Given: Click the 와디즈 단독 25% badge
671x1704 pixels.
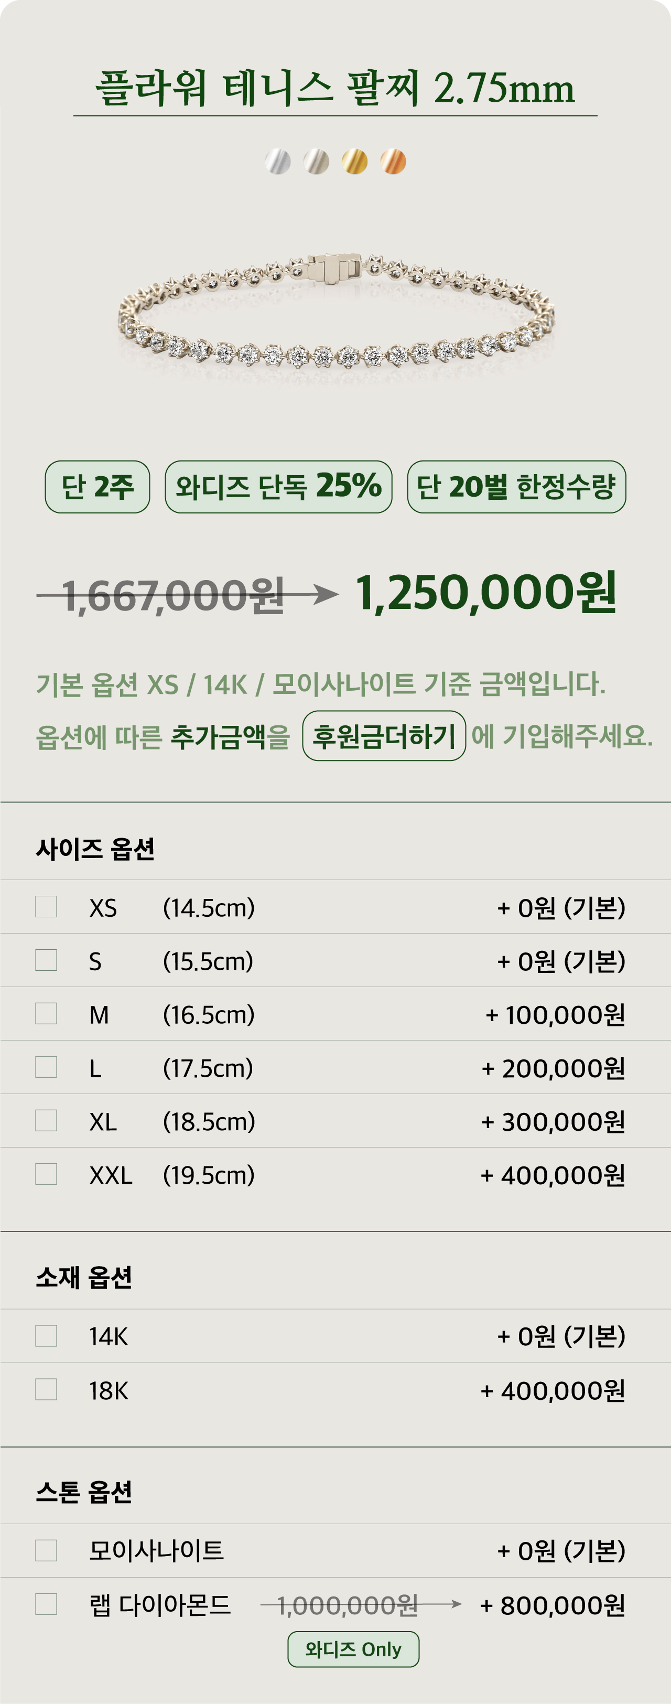Looking at the screenshot, I should click(278, 487).
